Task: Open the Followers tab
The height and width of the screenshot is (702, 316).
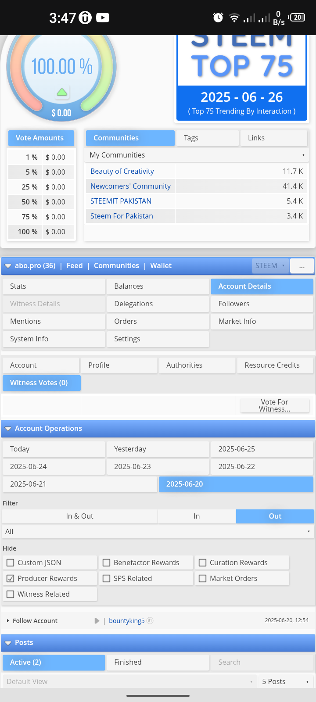Action: pyautogui.click(x=262, y=304)
